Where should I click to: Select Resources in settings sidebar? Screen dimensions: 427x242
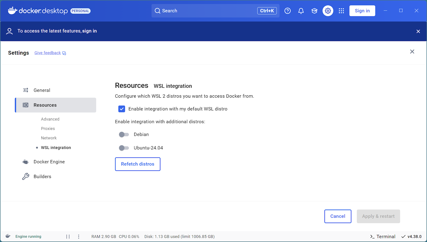(56, 105)
